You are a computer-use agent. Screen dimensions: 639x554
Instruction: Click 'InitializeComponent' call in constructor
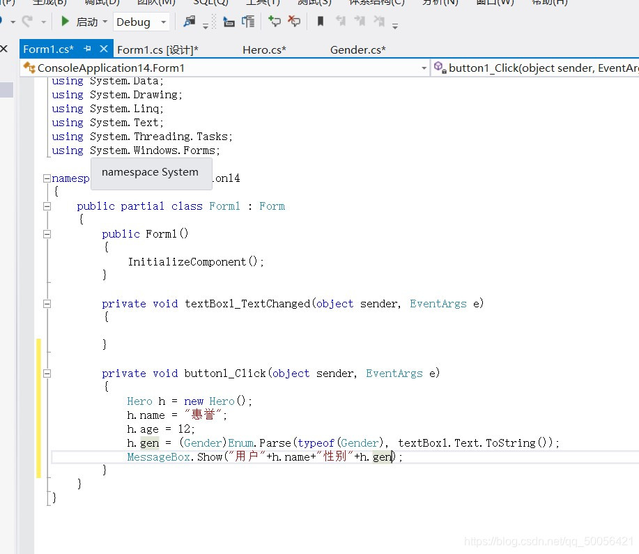point(187,262)
